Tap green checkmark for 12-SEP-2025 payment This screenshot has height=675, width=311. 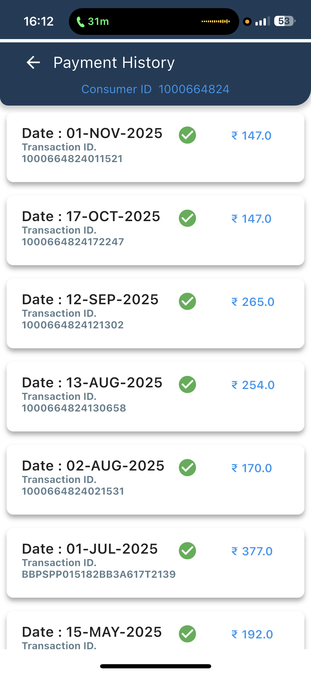187,301
